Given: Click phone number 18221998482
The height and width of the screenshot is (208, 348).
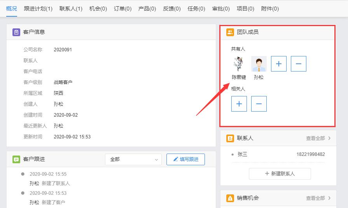Looking at the screenshot, I should click(311, 154).
